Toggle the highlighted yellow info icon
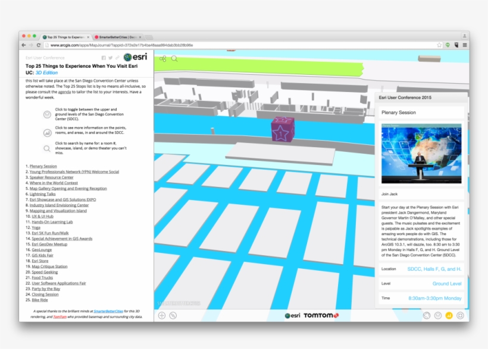The width and height of the screenshot is (488, 349). point(449,316)
